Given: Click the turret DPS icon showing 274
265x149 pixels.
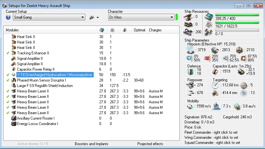Looking at the screenshot, I should [190, 85].
